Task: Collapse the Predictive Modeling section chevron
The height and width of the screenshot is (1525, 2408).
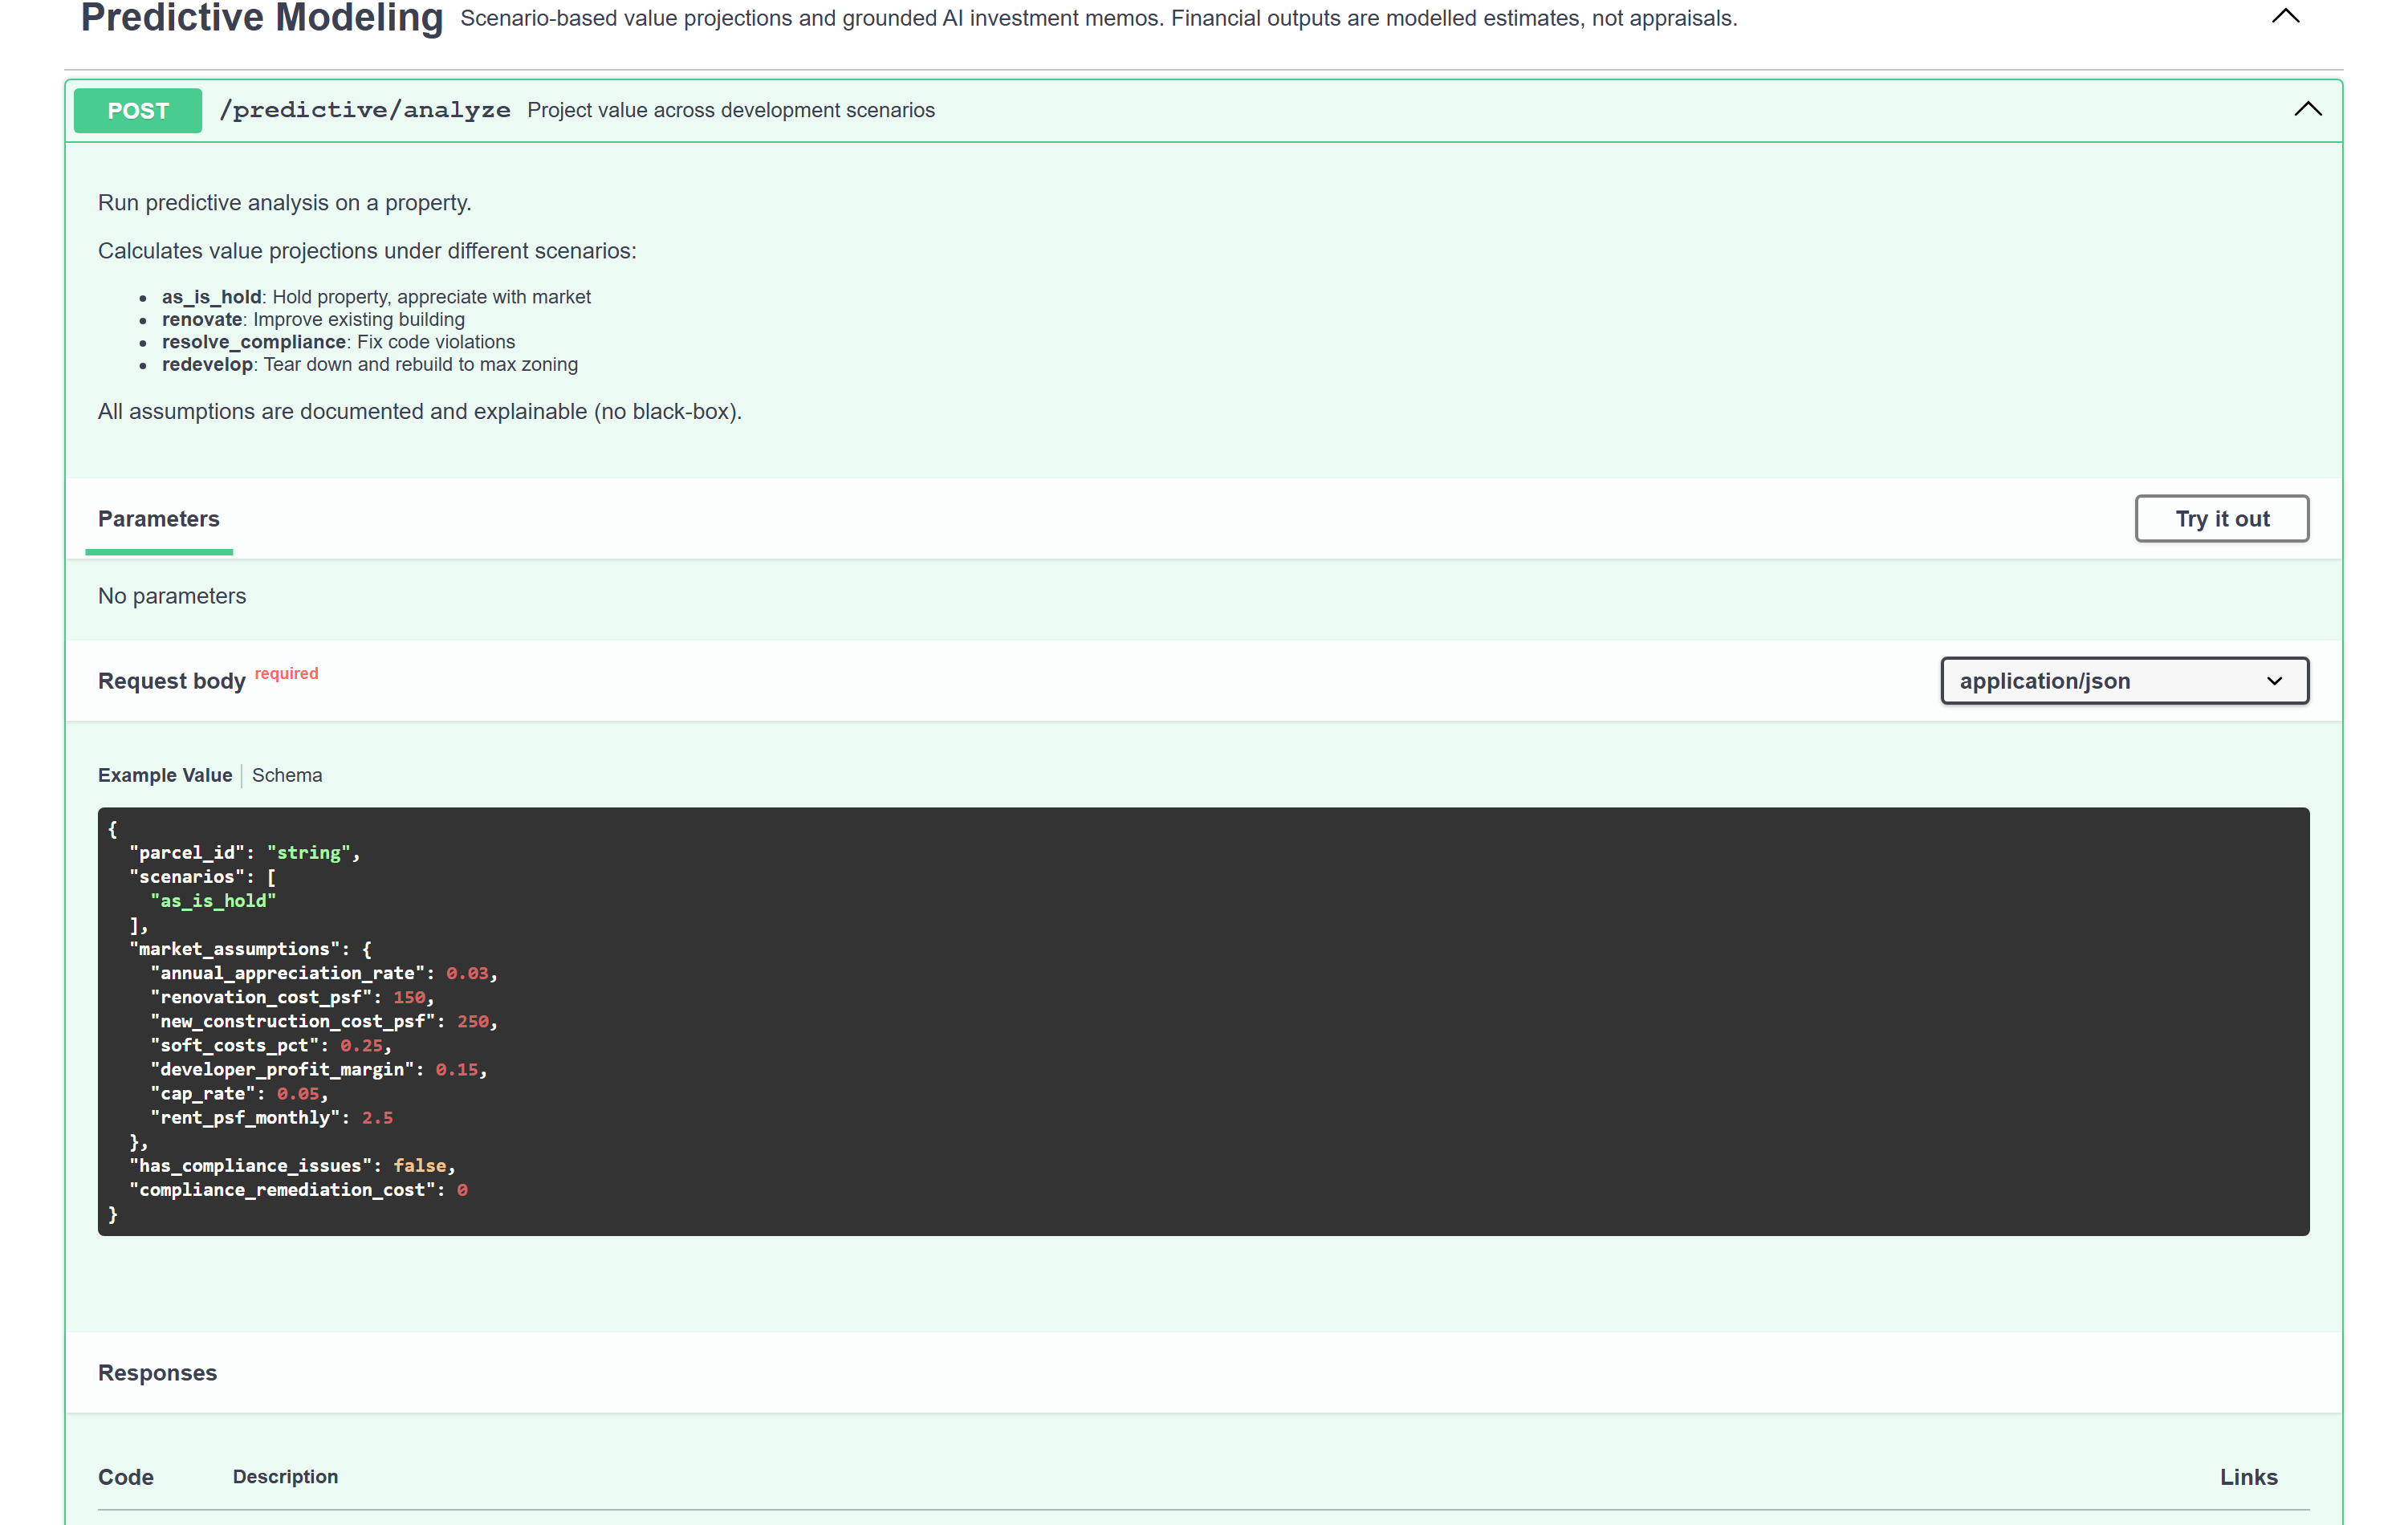Action: pyautogui.click(x=2286, y=16)
